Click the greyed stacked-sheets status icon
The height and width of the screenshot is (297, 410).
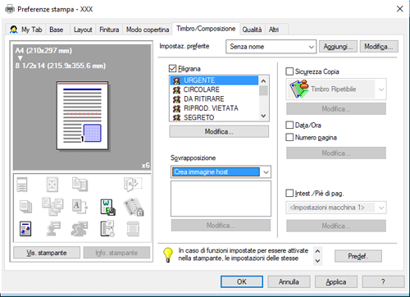pos(25,207)
